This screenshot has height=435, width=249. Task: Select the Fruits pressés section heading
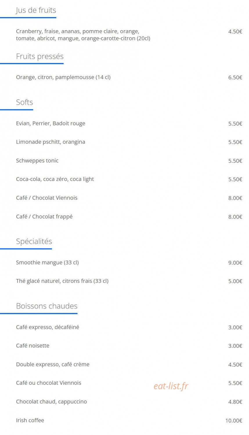40,56
